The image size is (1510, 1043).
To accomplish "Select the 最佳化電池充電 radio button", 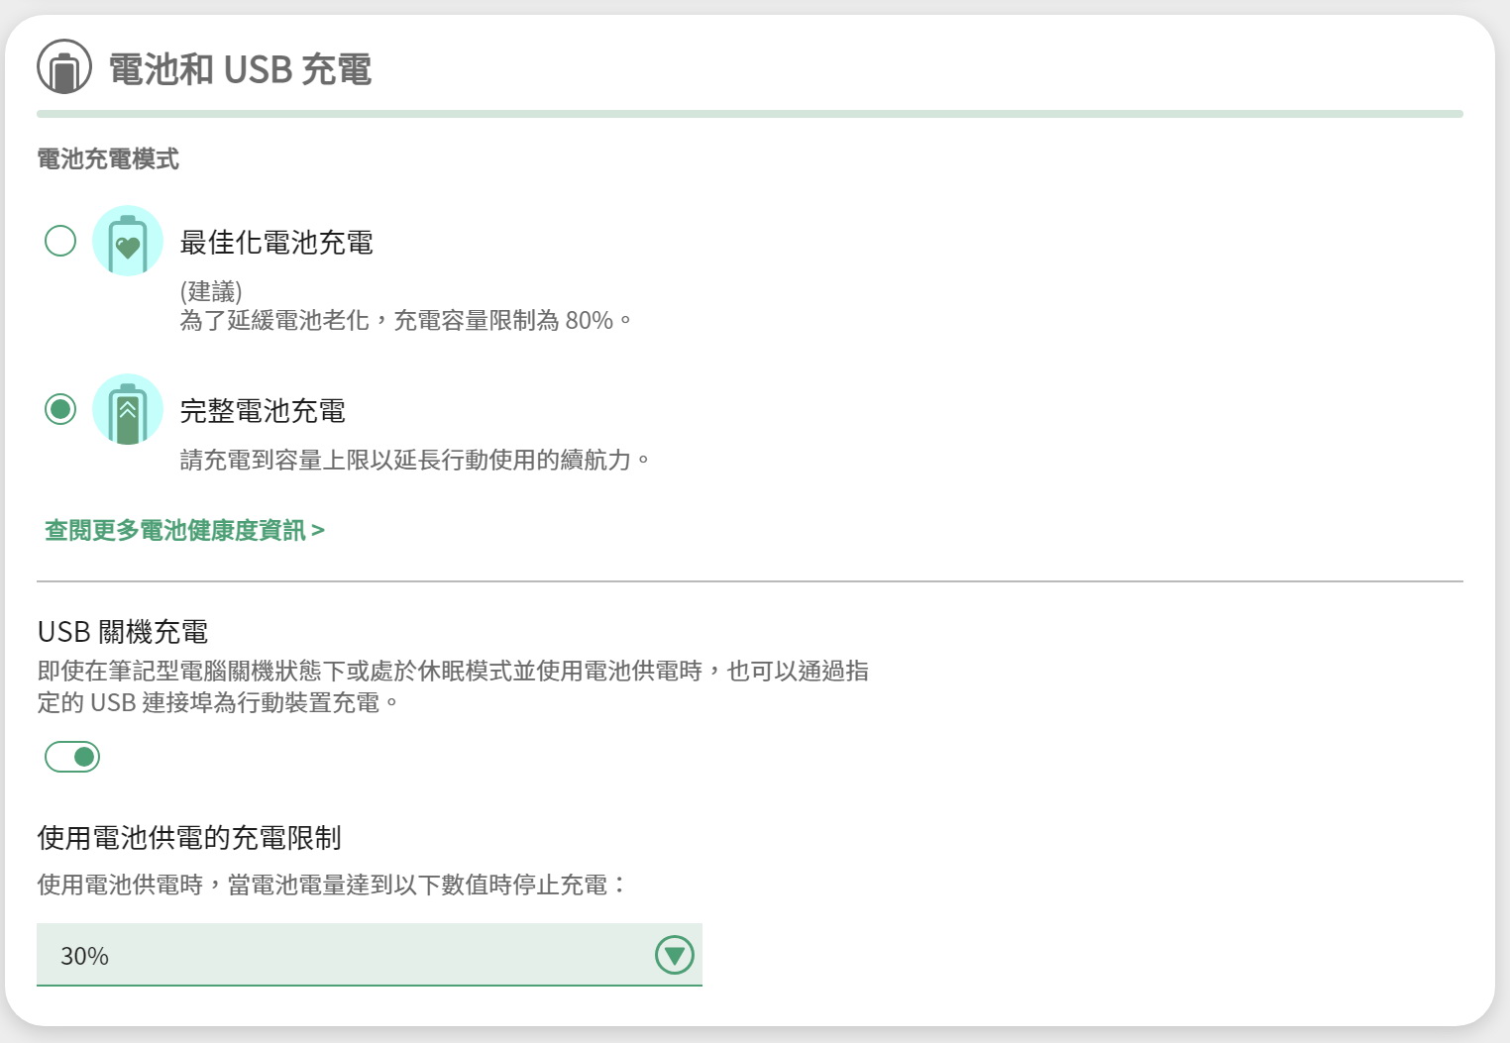I will pos(60,241).
